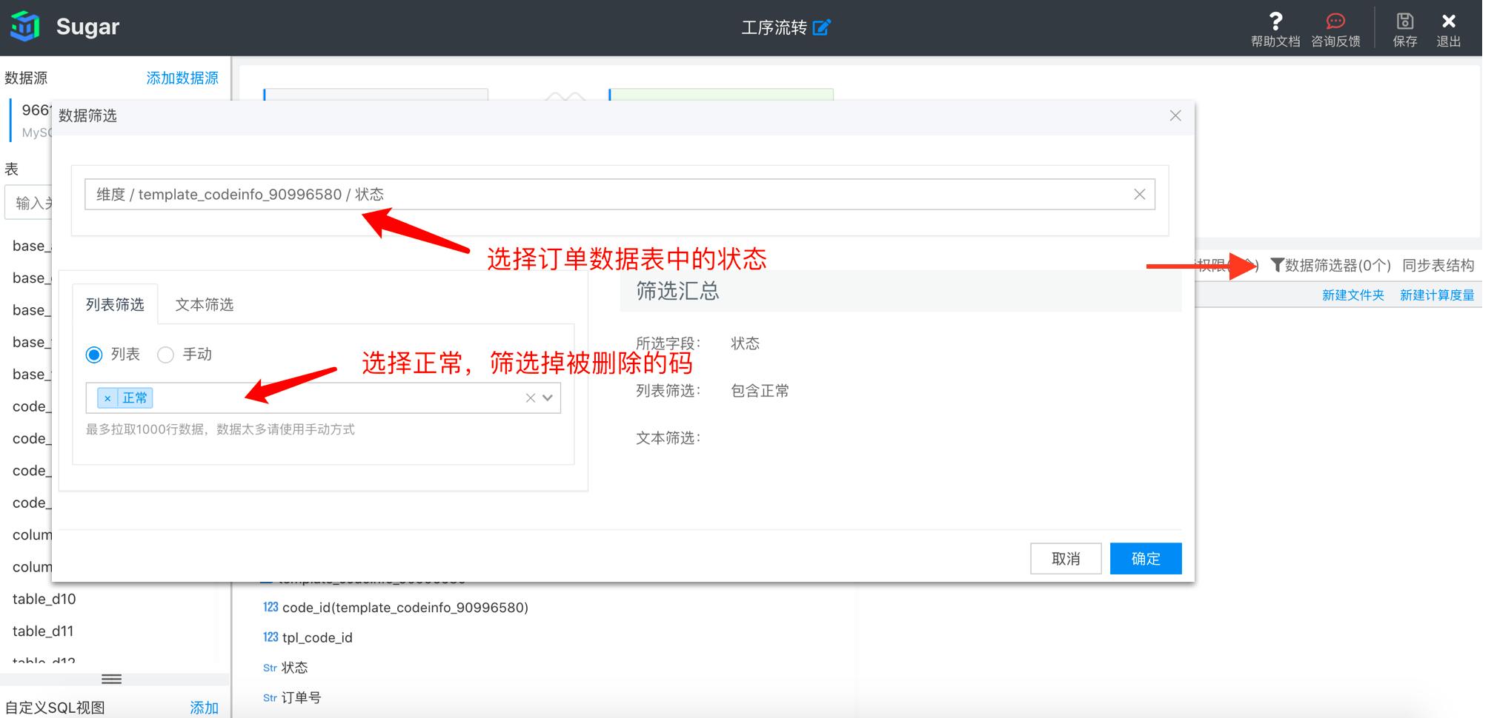This screenshot has width=1497, height=718.
Task: Click the Sugar logo icon
Action: point(25,27)
